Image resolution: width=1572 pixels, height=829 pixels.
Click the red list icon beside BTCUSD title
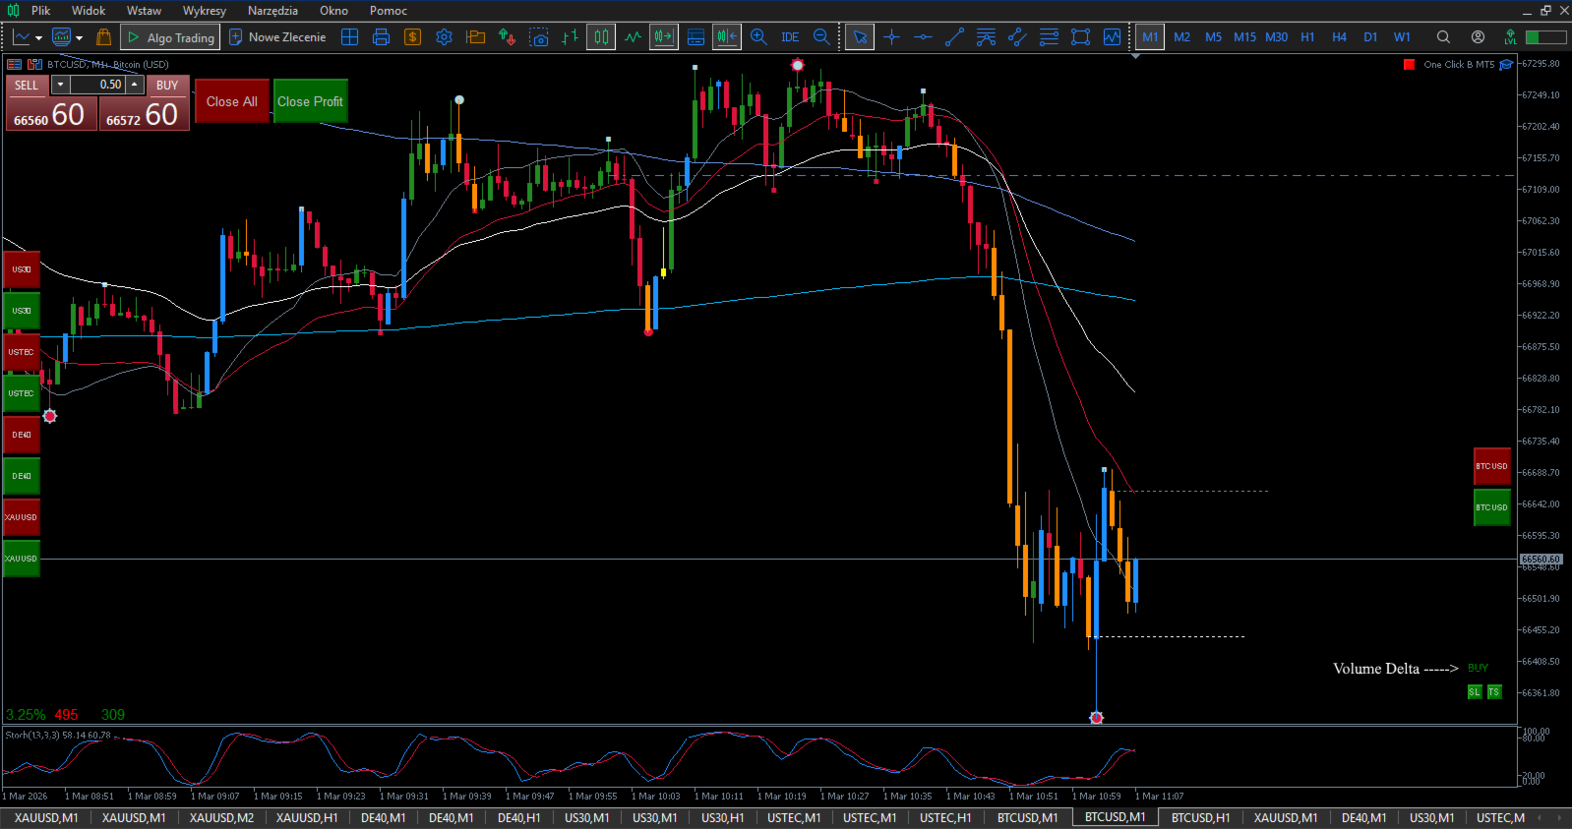pos(14,65)
